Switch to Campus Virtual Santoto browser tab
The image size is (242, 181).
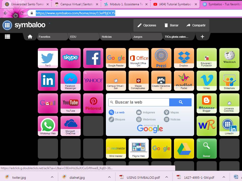pyautogui.click(x=76, y=4)
